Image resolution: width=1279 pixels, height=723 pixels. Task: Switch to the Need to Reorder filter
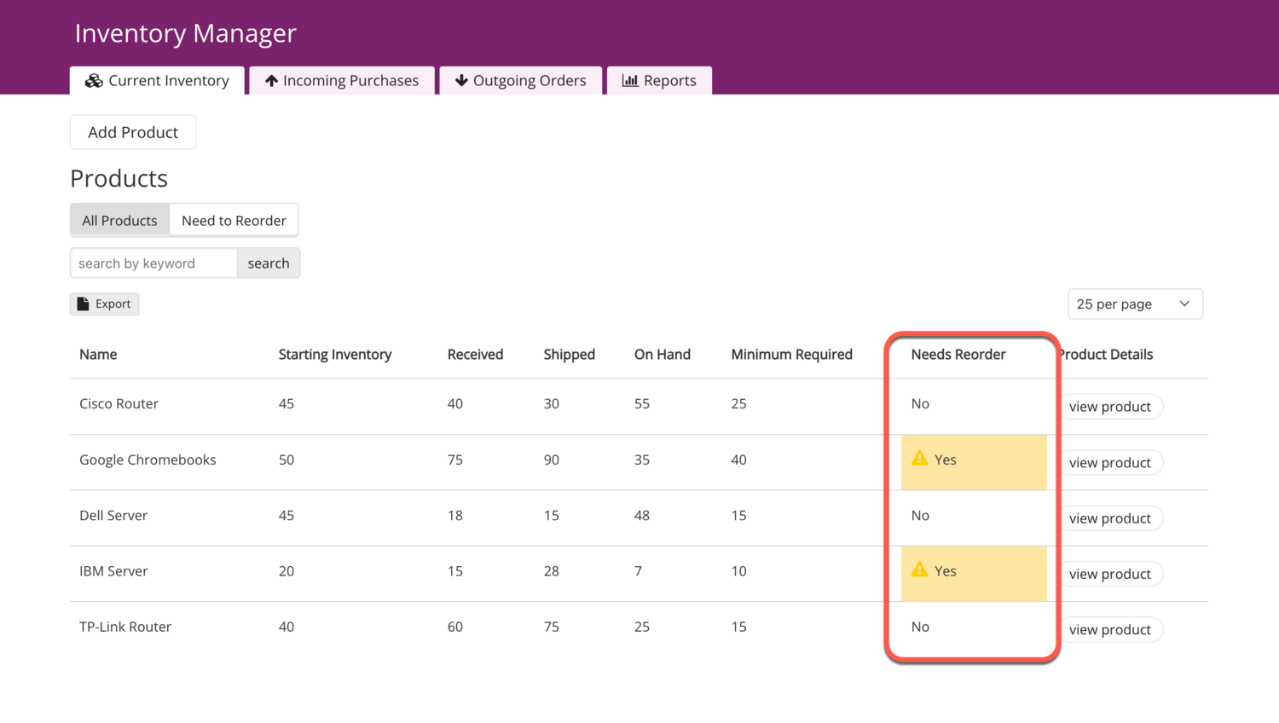click(234, 220)
